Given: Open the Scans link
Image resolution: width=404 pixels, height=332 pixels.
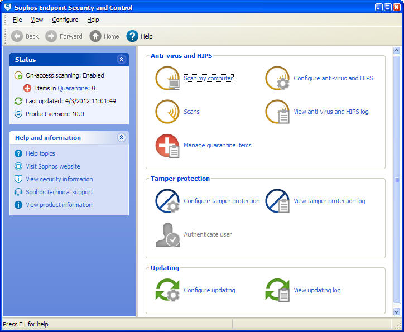Looking at the screenshot, I should pos(191,112).
